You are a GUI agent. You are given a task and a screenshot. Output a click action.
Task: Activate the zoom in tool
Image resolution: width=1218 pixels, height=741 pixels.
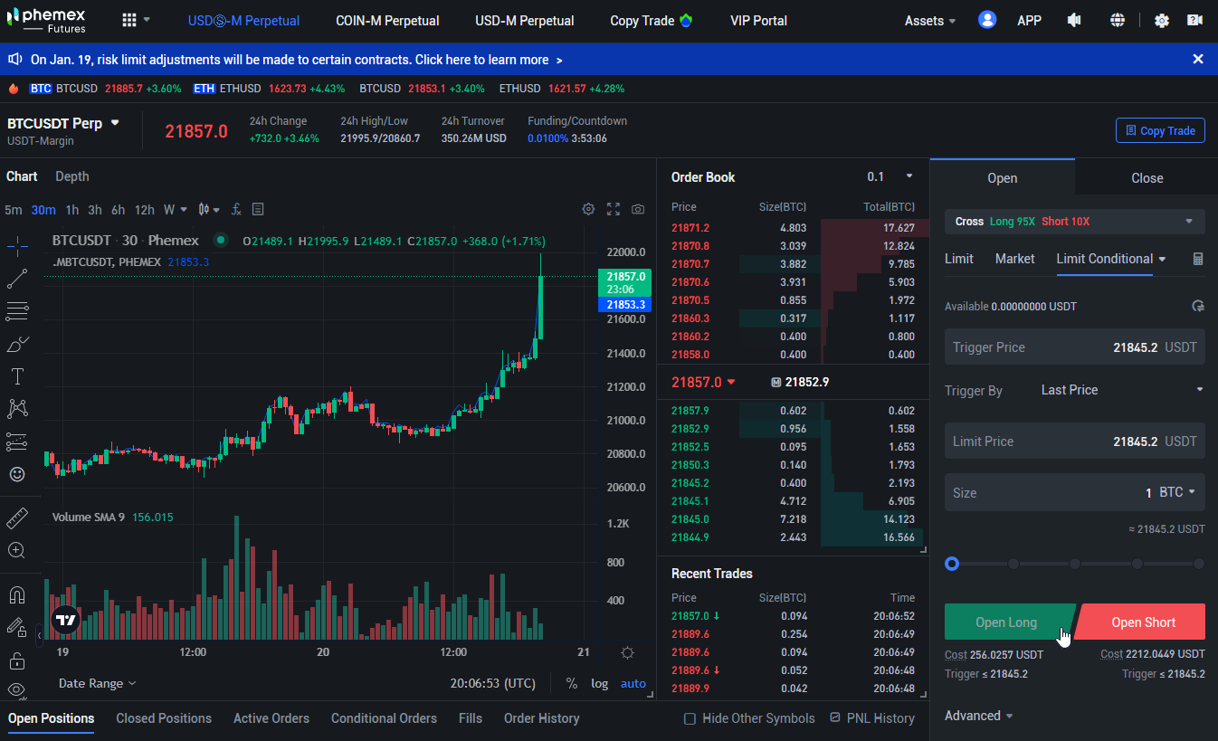pyautogui.click(x=17, y=550)
